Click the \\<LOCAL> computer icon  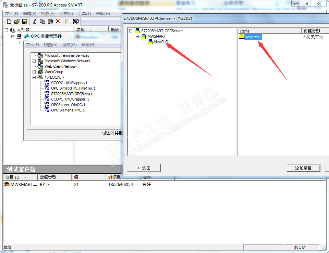(40, 77)
